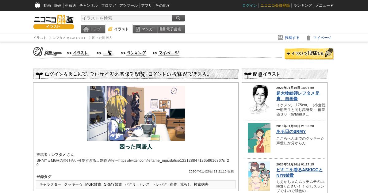Image resolution: width=368 pixels, height=193 pixels.
Task: Click the ログイン link
Action: pos(250,6)
